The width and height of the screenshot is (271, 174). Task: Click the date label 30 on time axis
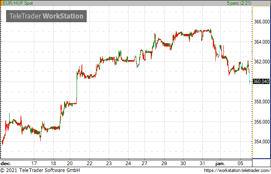(x=183, y=163)
